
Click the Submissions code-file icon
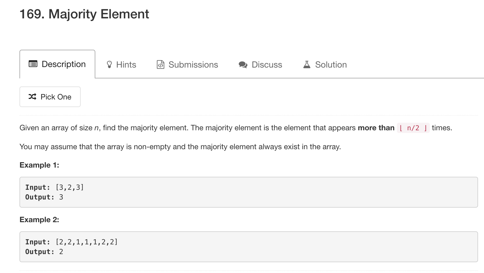161,65
